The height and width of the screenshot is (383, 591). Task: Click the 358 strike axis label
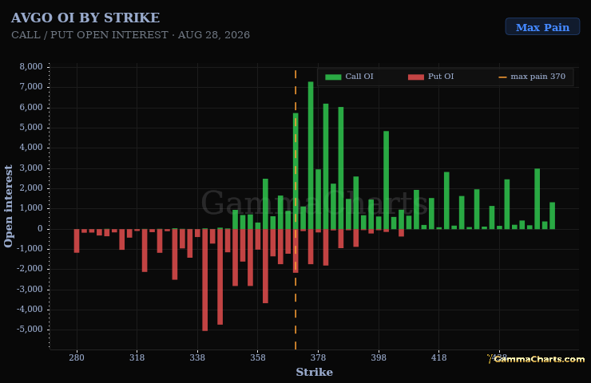coord(258,357)
